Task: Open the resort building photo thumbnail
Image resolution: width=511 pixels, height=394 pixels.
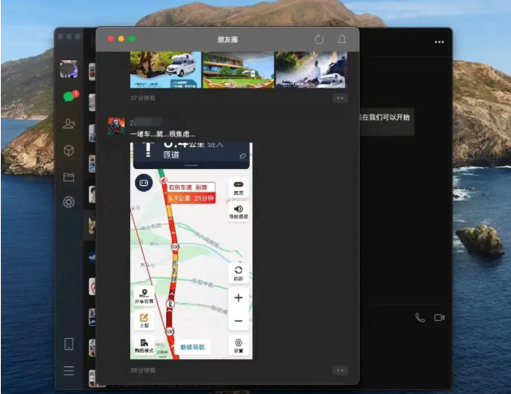Action: (x=238, y=70)
